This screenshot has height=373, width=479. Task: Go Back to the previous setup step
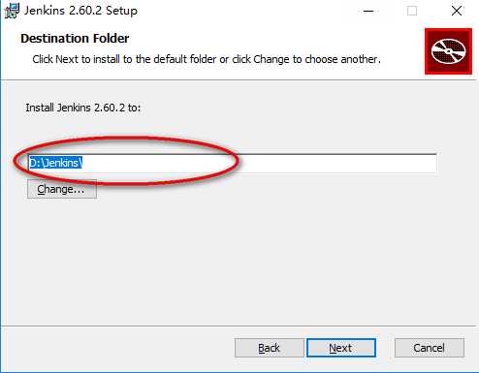tap(269, 348)
